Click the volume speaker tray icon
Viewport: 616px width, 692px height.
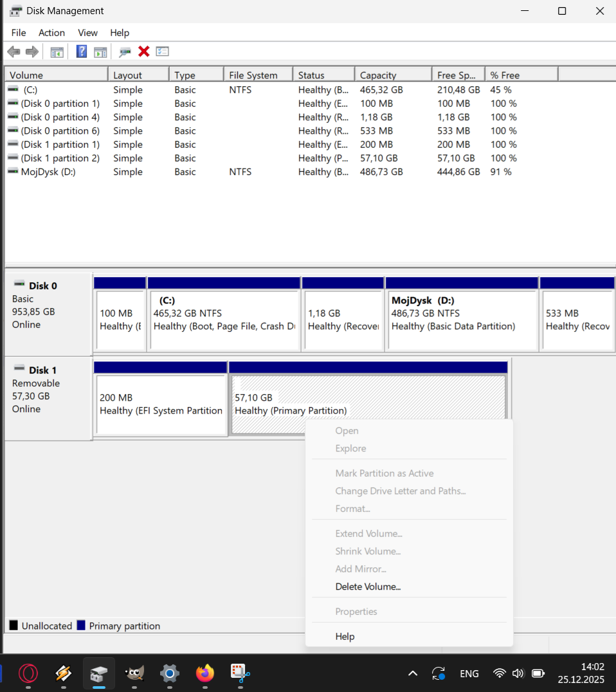point(518,673)
